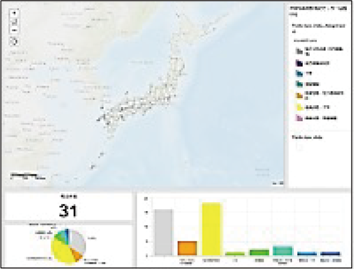Click the pink legend symbol
The image size is (354, 269).
(300, 118)
